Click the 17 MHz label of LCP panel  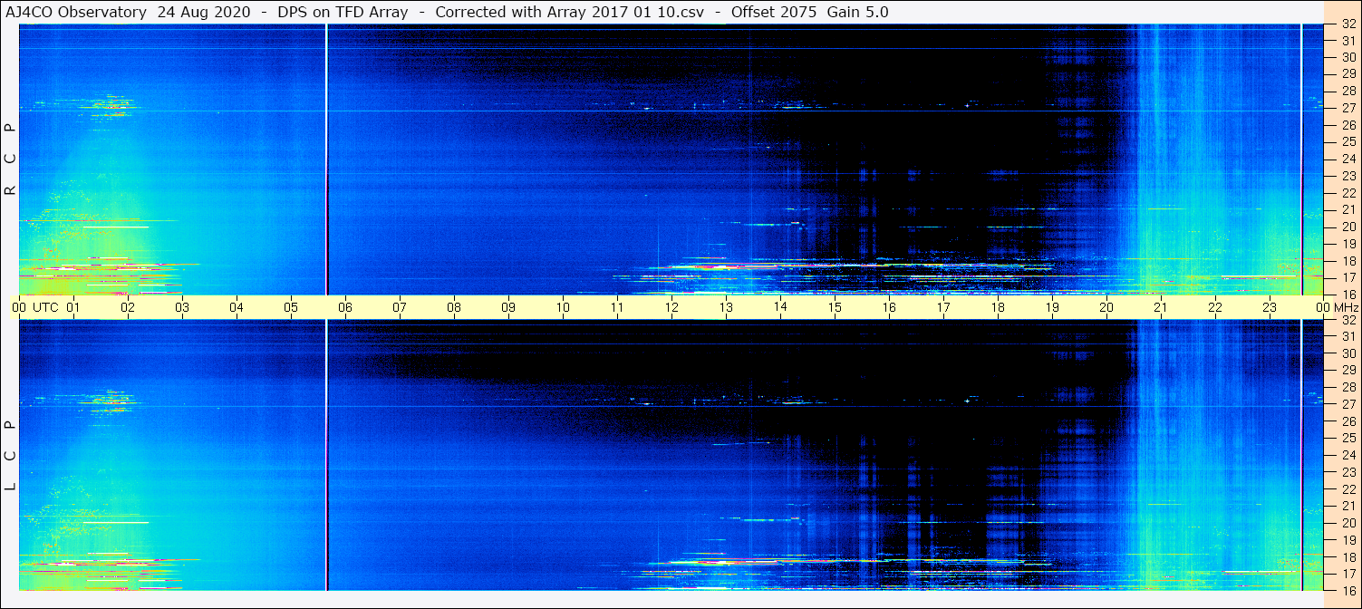click(1348, 573)
